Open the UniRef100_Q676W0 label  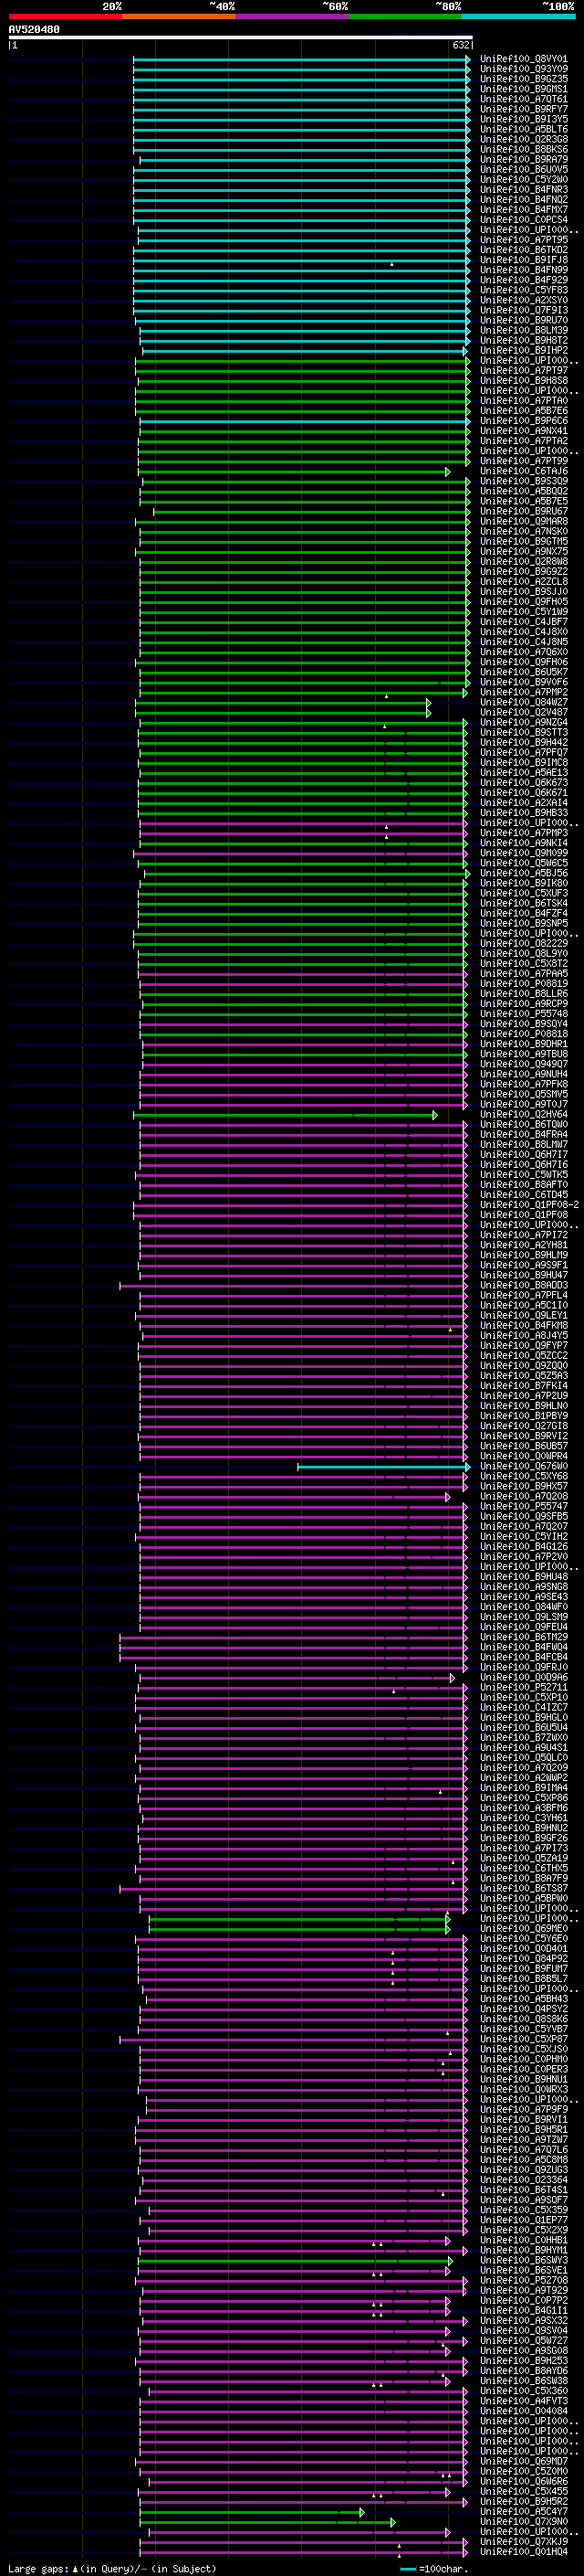coord(523,1466)
